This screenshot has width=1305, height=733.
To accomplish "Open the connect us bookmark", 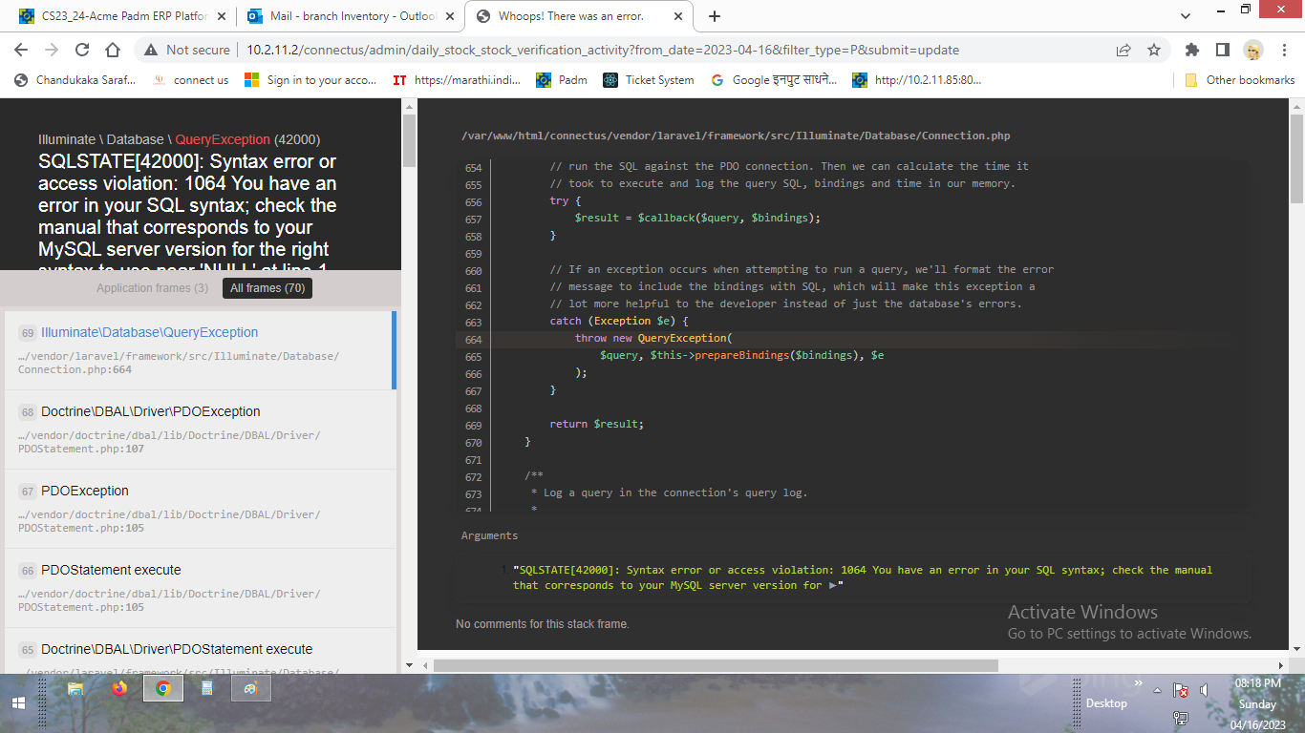I will click(x=191, y=80).
